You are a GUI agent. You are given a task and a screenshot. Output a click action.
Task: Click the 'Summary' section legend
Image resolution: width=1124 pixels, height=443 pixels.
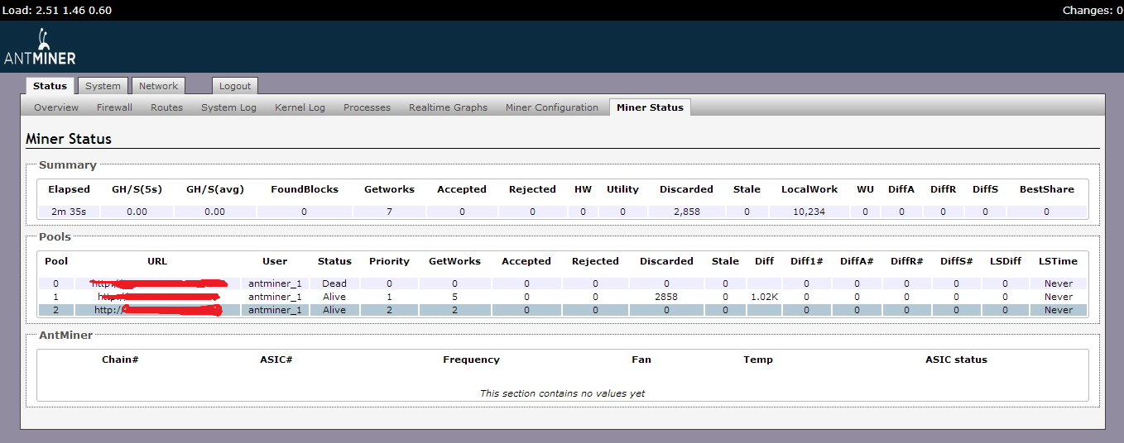point(68,164)
